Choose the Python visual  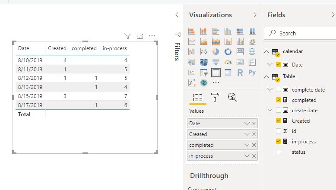pyautogui.click(x=252, y=73)
